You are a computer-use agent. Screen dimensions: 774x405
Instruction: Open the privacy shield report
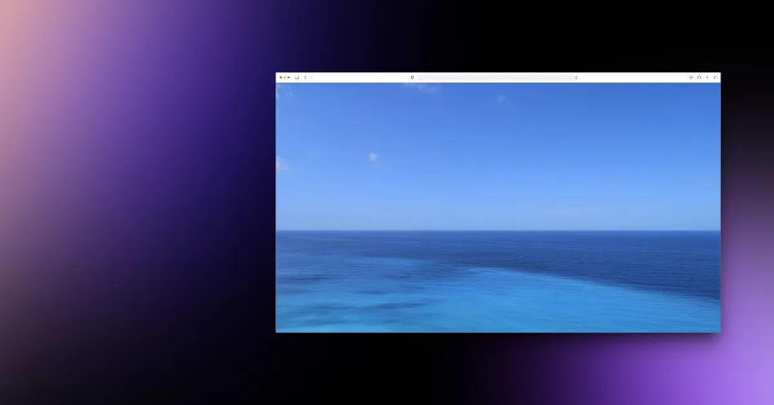point(413,77)
